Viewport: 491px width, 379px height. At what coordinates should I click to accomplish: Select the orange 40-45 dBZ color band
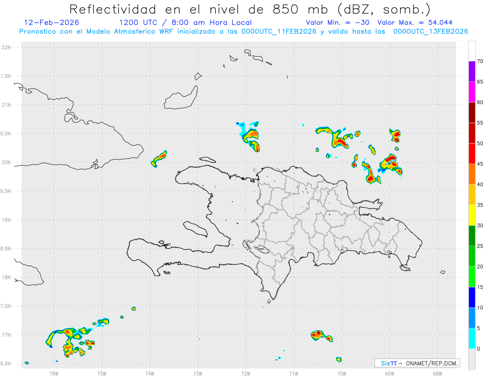(x=472, y=174)
